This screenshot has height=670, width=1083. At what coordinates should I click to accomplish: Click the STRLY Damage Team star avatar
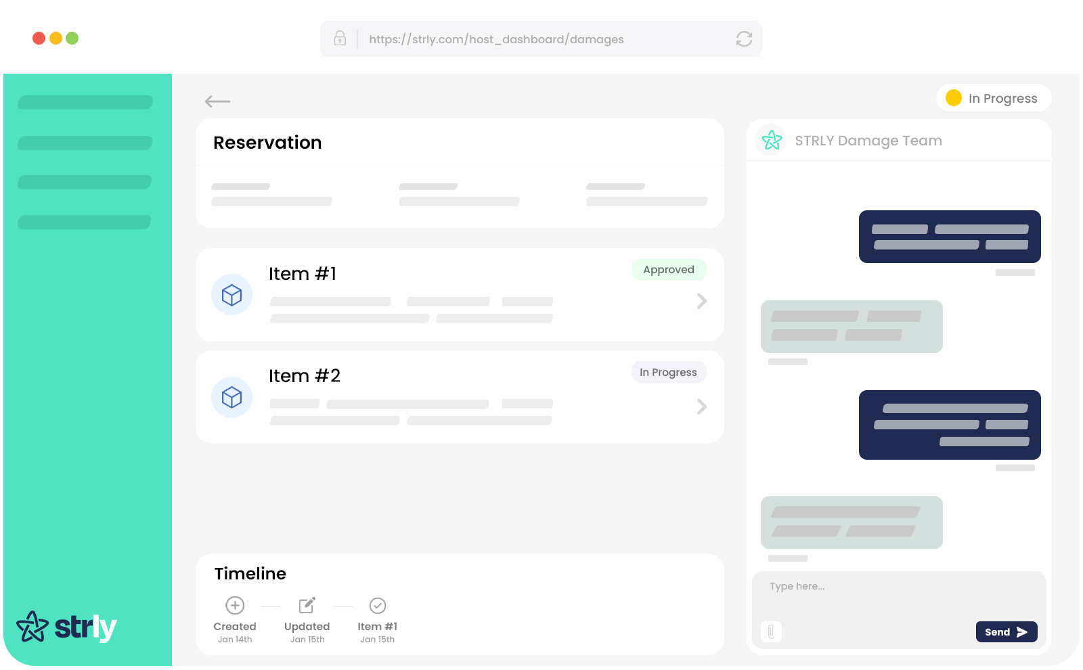point(771,141)
